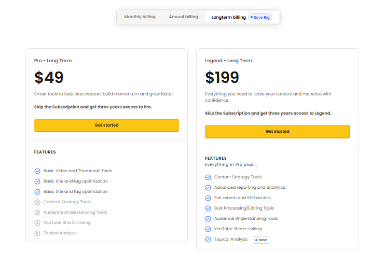The height and width of the screenshot is (265, 385).
Task: Switch to the Annual billing tab
Action: click(x=183, y=17)
